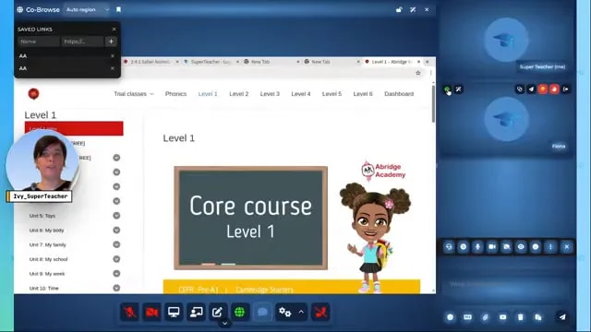This screenshot has height=332, width=591.
Task: Expand the settings caret next to gears
Action: pyautogui.click(x=301, y=312)
